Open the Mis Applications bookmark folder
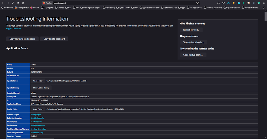This screenshot has width=267, height=139. point(195,8)
